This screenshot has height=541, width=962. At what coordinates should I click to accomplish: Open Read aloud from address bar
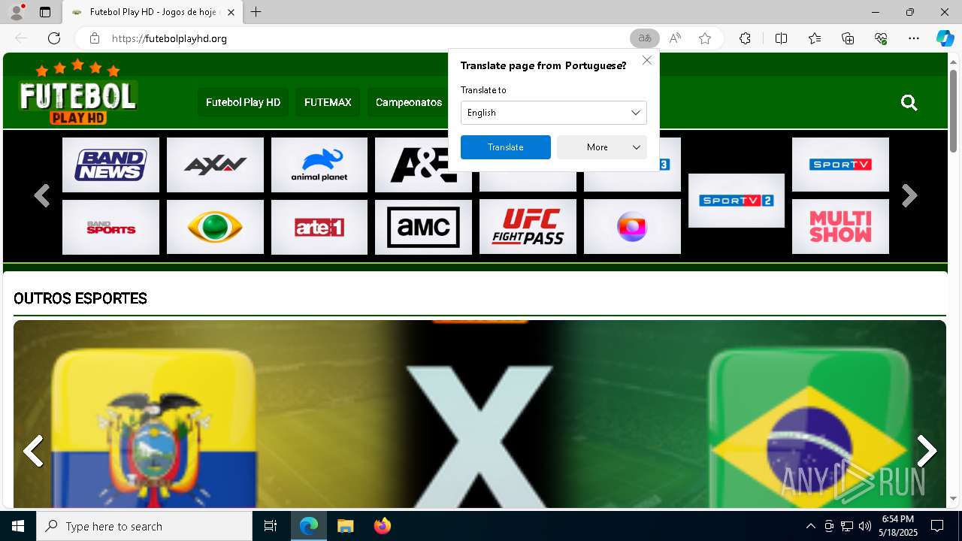click(676, 38)
